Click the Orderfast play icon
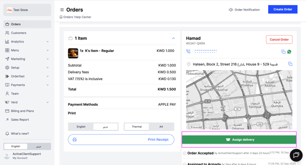Image resolution: width=306 pixels, height=165 pixels. click(x=7, y=76)
